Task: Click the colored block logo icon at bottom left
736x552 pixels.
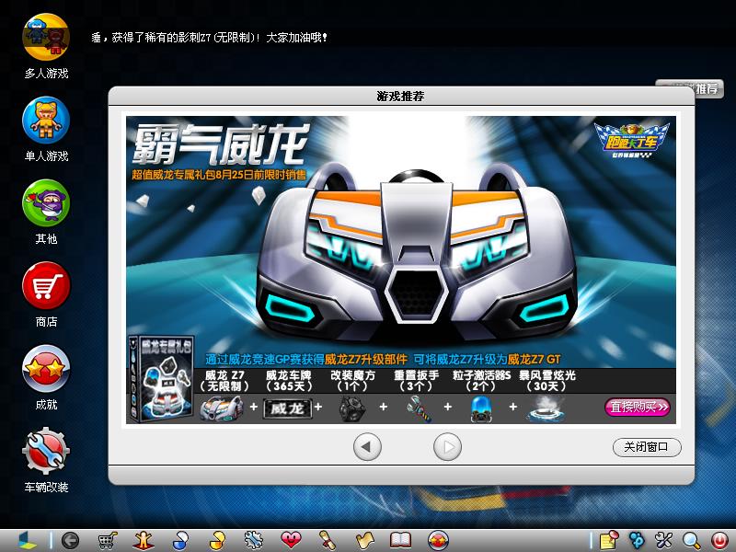Action: click(x=28, y=541)
